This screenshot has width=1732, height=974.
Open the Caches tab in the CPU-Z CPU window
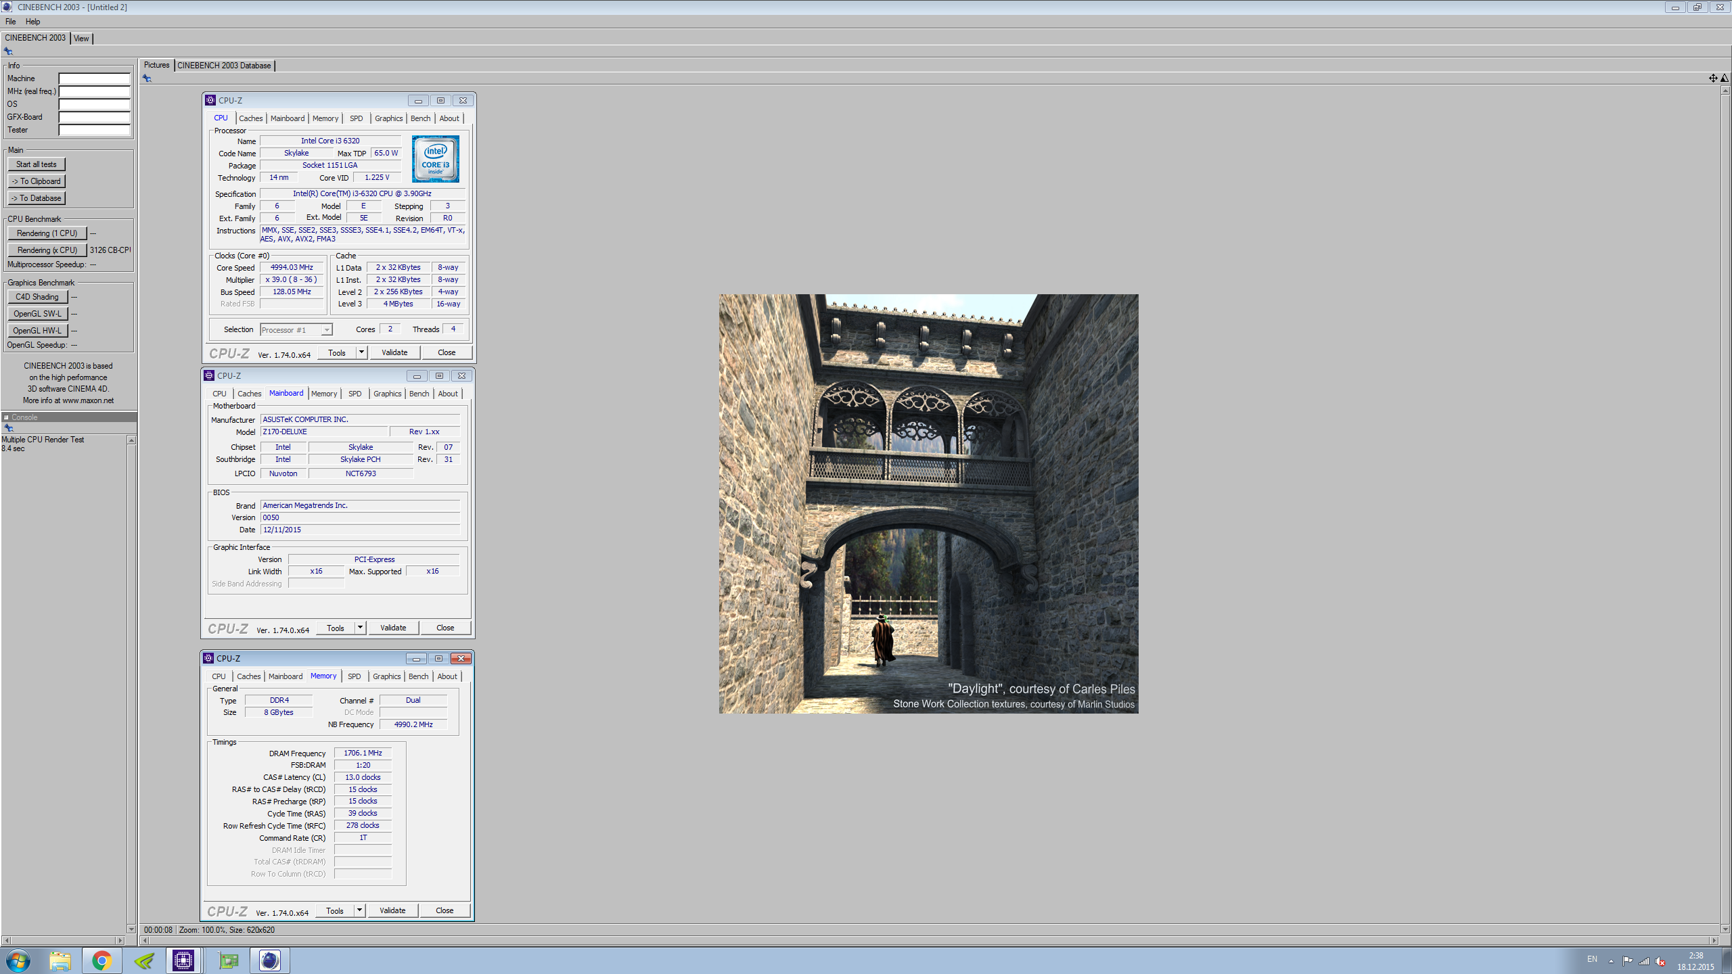(250, 118)
